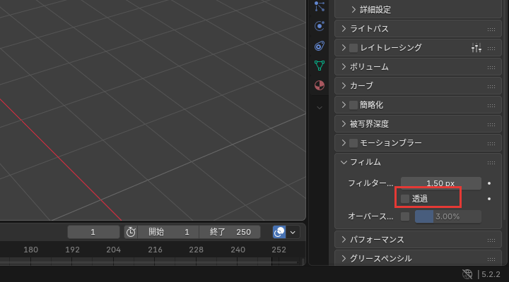509x282 pixels.
Task: Click animate dot beside 透過 checkbox
Action: pyautogui.click(x=489, y=199)
